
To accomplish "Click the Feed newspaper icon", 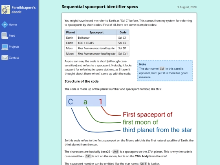I will click(x=5, y=35).
